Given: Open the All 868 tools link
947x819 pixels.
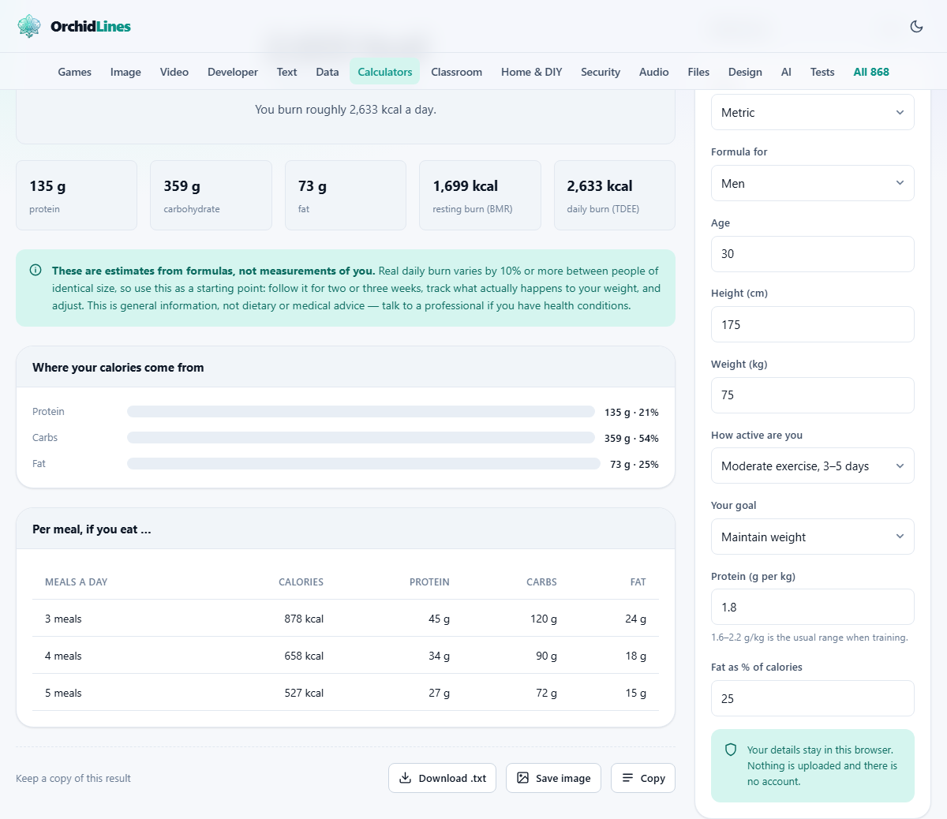Looking at the screenshot, I should tap(871, 72).
